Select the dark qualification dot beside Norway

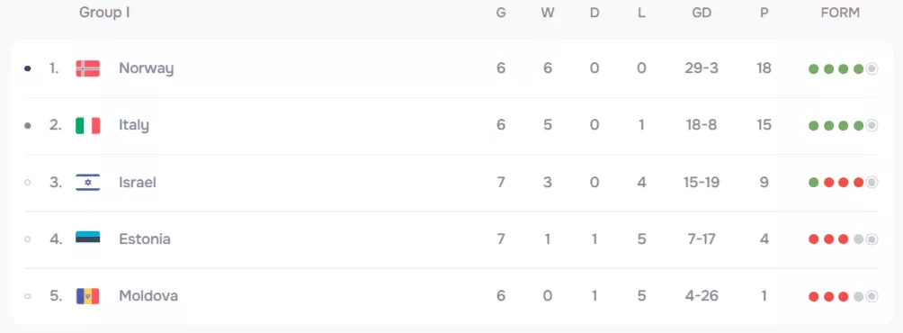(x=28, y=68)
